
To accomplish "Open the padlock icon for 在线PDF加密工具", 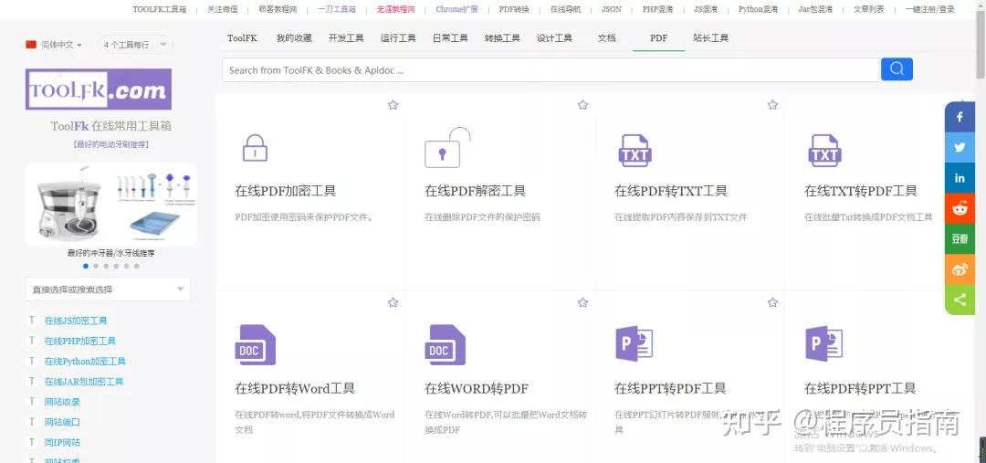I will click(x=254, y=148).
